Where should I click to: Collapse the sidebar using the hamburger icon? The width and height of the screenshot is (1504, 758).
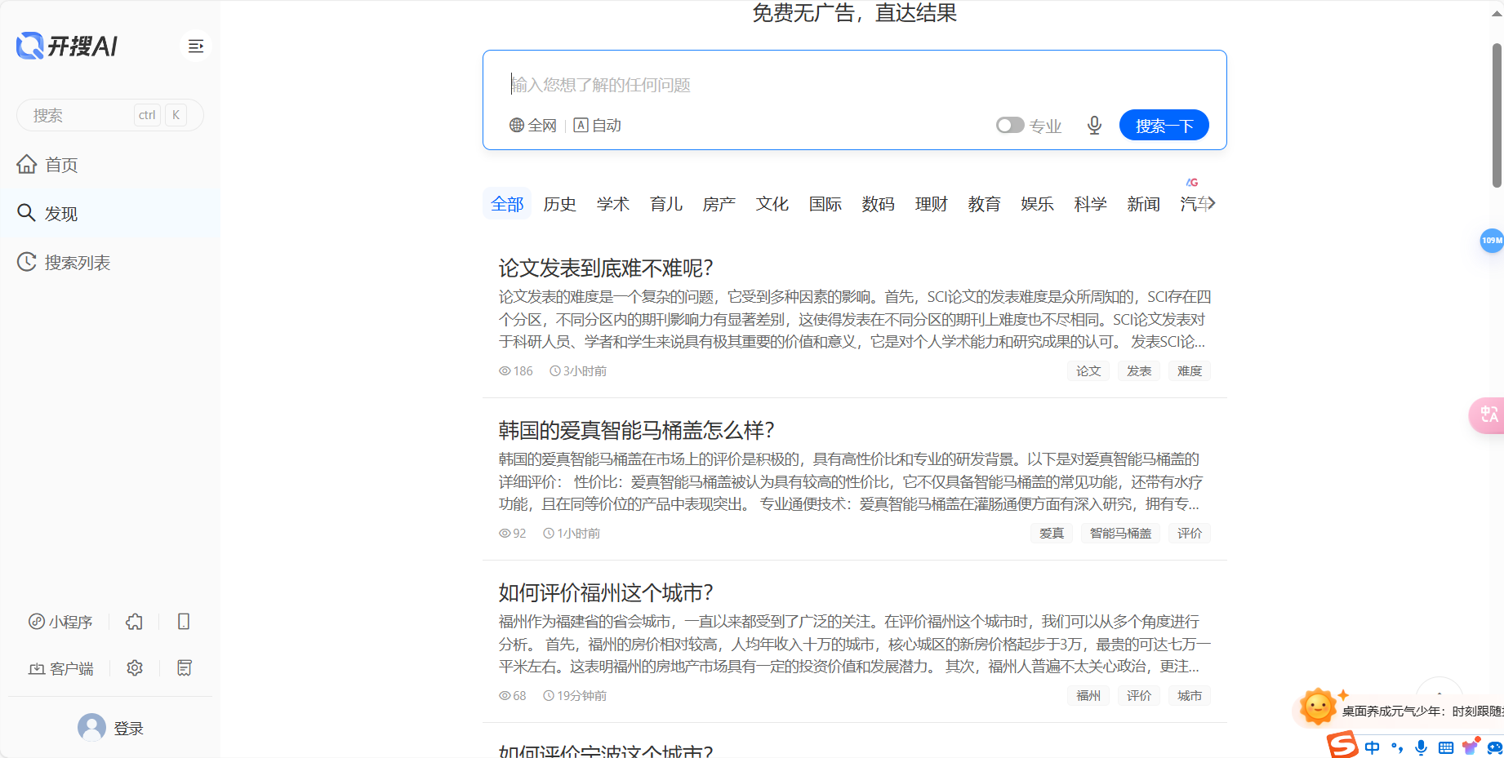pos(196,46)
